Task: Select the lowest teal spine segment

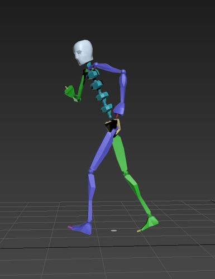Action: coord(107,108)
